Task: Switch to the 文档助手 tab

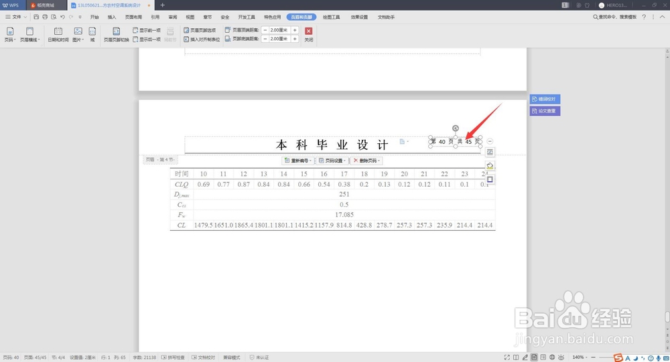Action: click(387, 17)
